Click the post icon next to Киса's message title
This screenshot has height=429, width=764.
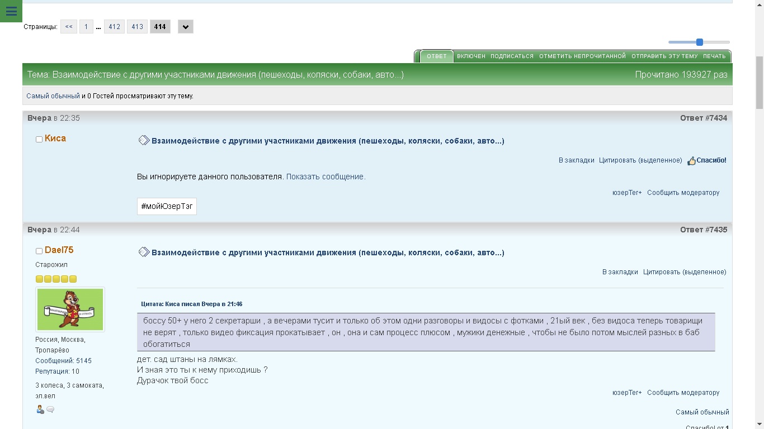144,141
